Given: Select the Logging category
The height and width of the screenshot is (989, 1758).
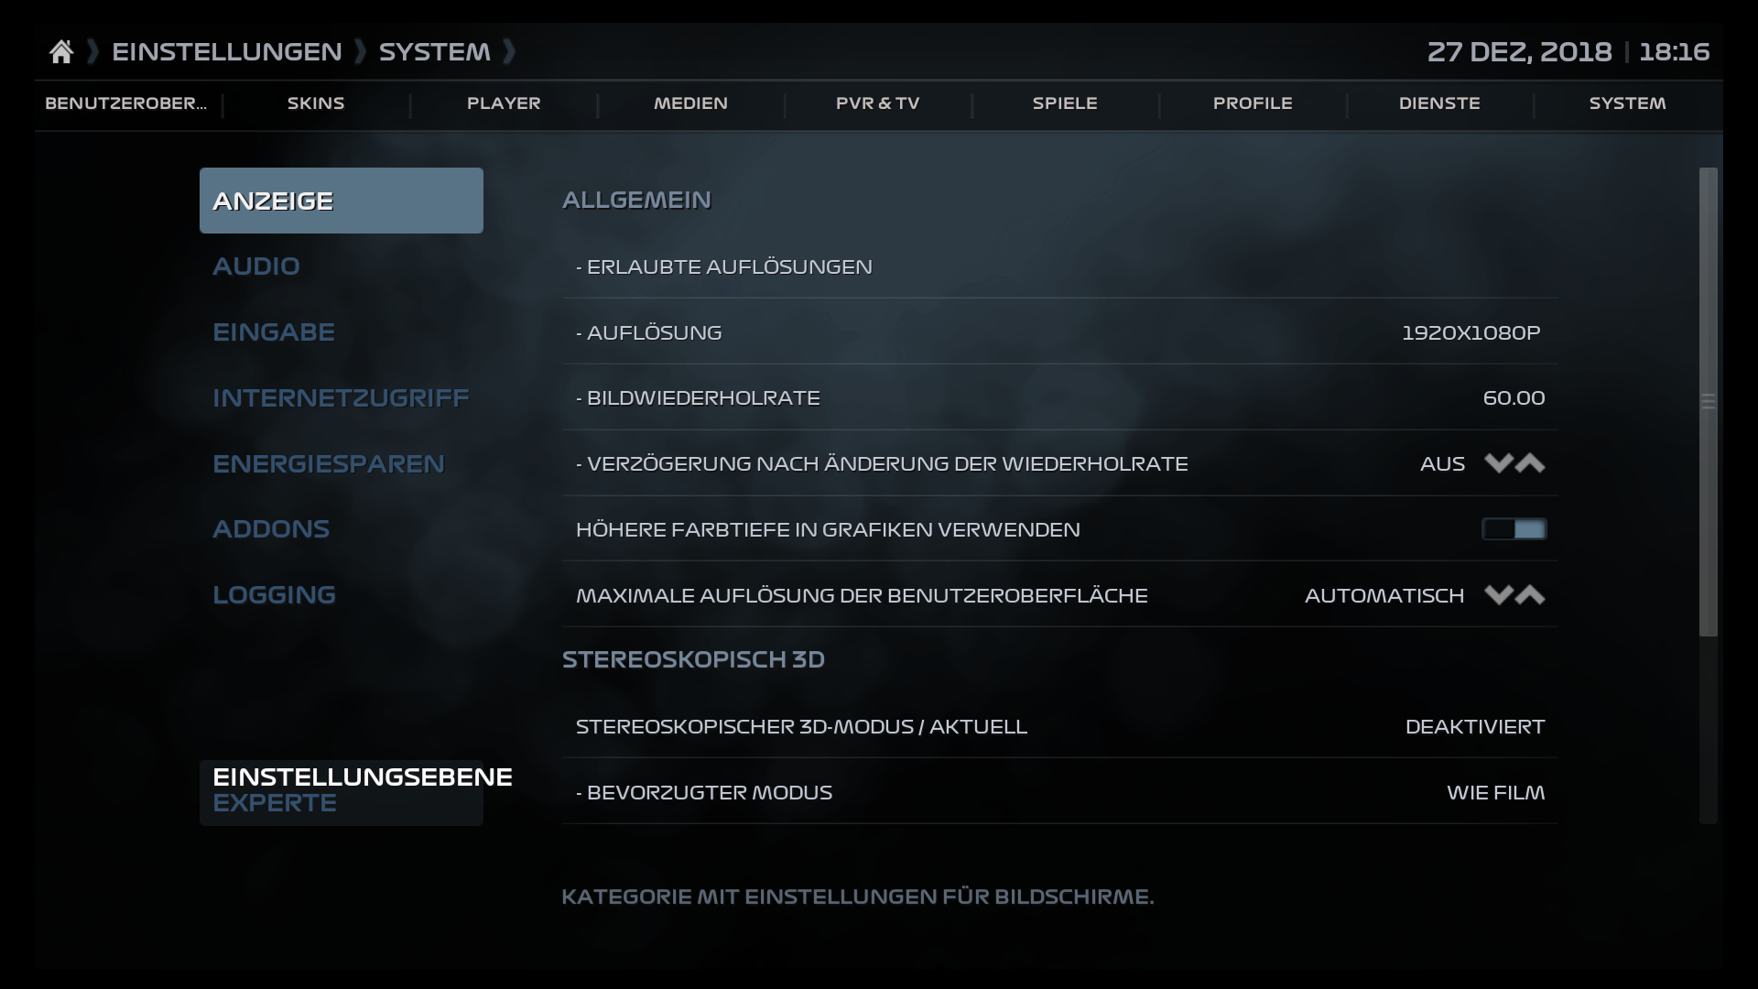Looking at the screenshot, I should (x=274, y=593).
